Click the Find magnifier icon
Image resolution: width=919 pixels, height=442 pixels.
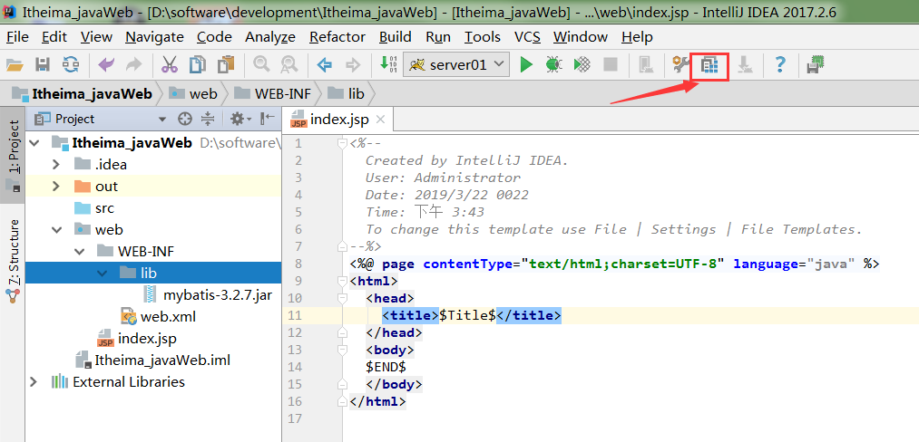coord(260,64)
